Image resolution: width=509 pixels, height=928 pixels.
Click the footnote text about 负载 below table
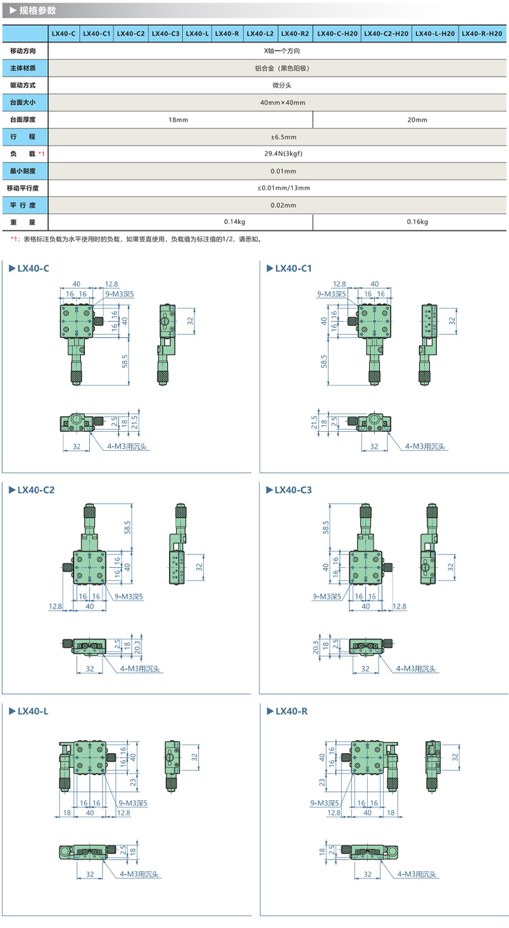tap(139, 239)
